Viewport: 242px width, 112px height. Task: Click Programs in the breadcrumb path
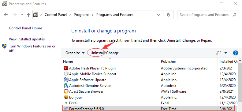click(81, 15)
